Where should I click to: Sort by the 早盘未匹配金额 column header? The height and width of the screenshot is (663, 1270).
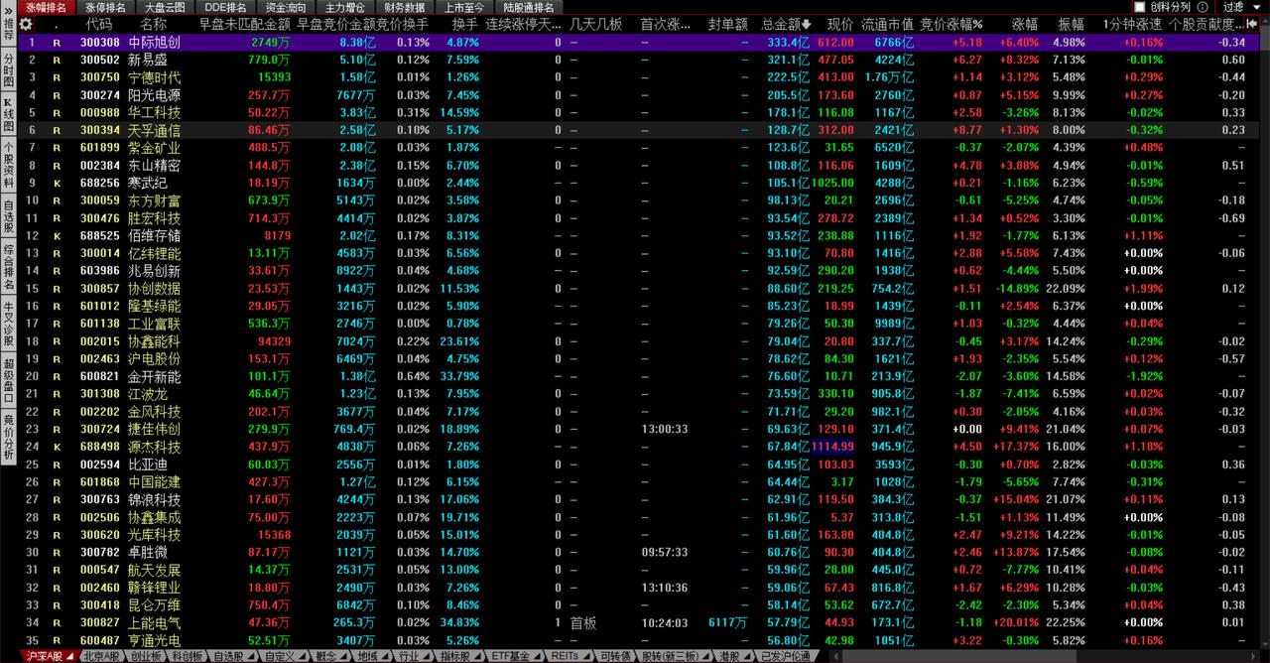coord(245,24)
